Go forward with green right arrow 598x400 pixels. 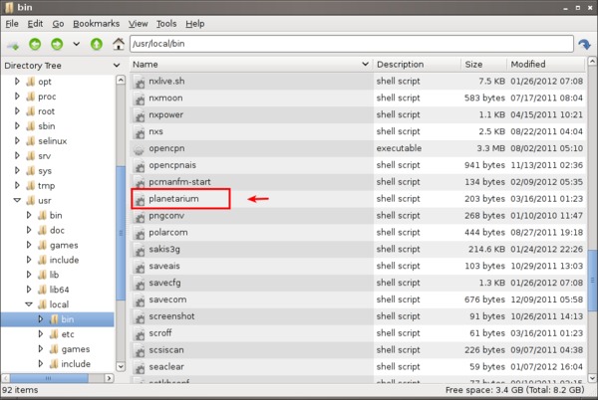click(57, 44)
